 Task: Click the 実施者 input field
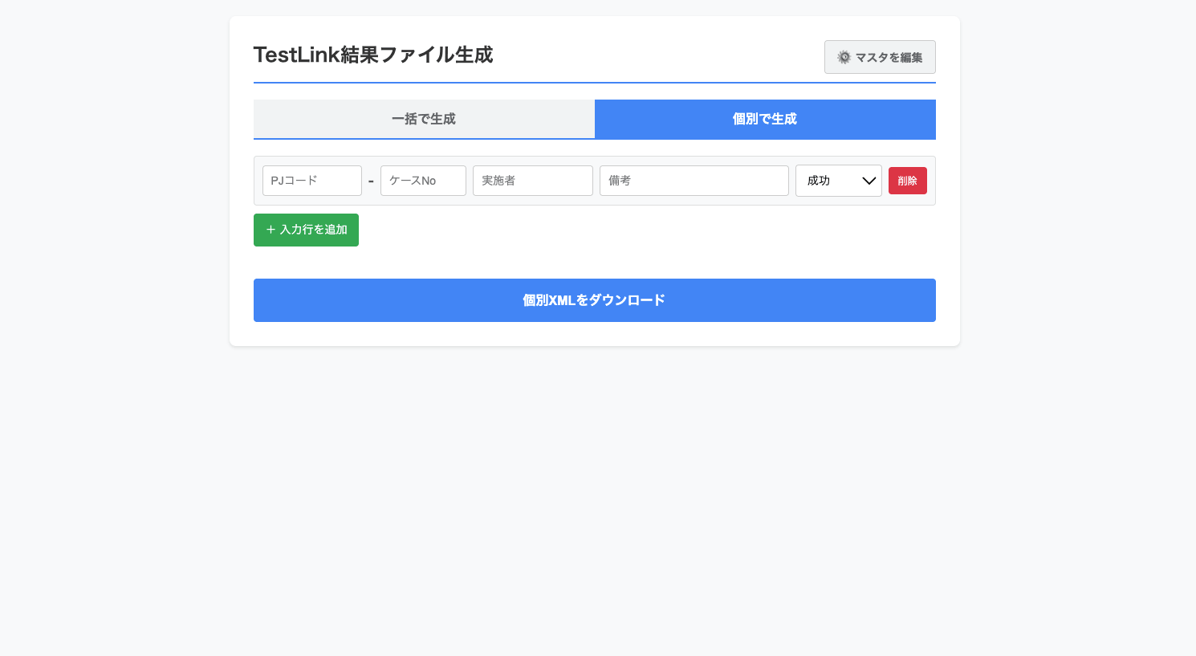pyautogui.click(x=533, y=181)
